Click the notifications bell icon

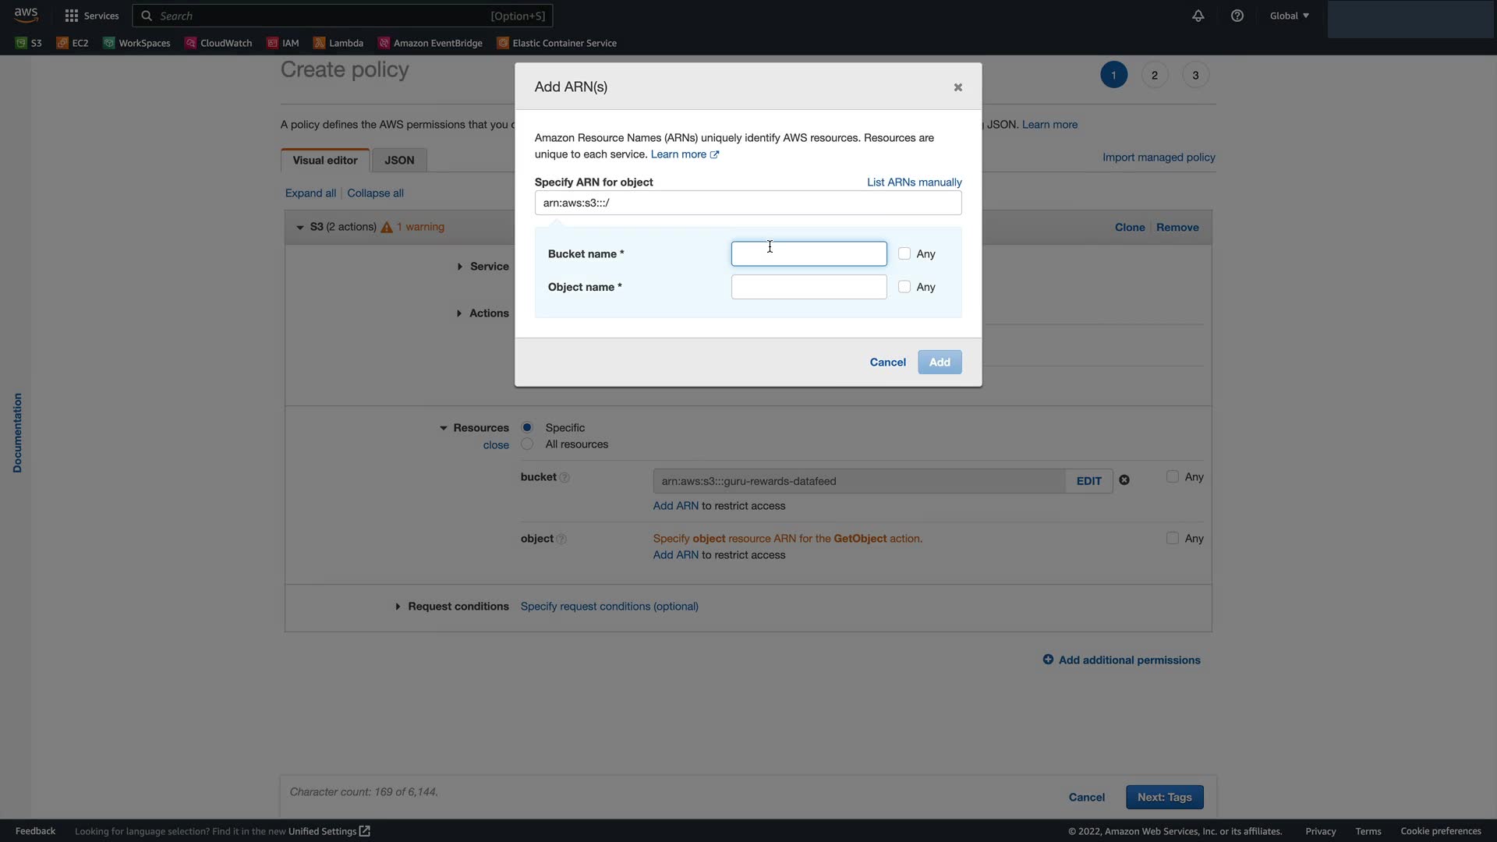[1198, 16]
